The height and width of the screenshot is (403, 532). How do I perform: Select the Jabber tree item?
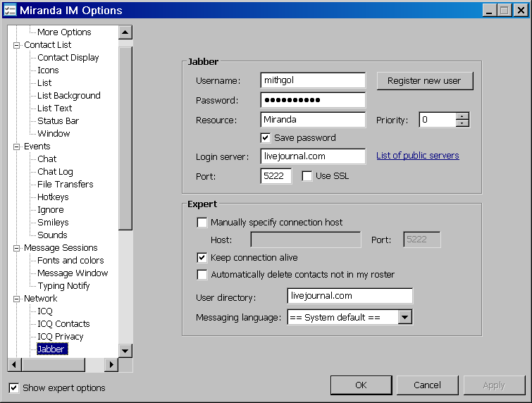(x=52, y=349)
